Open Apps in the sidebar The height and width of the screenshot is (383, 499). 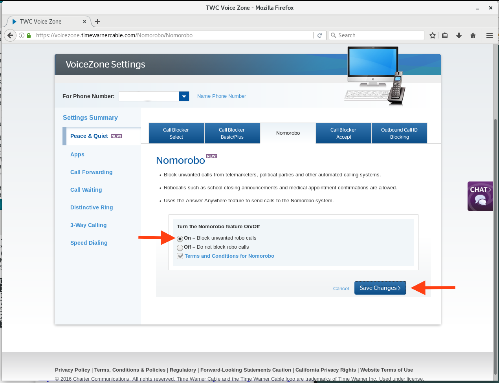(x=77, y=155)
